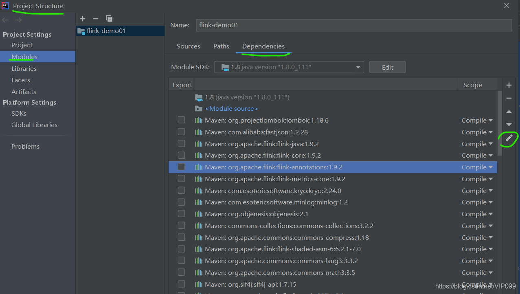
Task: Open Scope dropdown for flink-annotations:1.9.2
Action: pos(477,167)
